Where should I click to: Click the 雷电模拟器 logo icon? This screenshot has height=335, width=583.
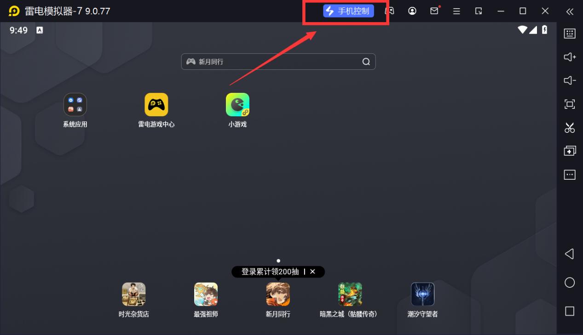coord(14,11)
